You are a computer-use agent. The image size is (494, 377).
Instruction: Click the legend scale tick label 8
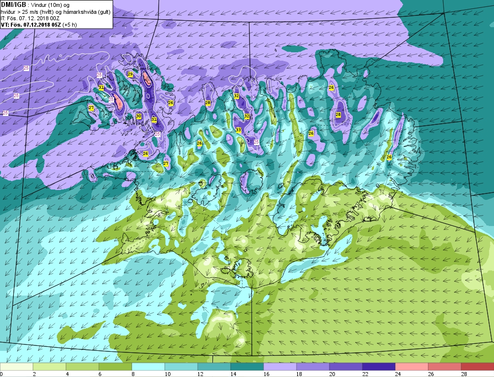(133, 374)
